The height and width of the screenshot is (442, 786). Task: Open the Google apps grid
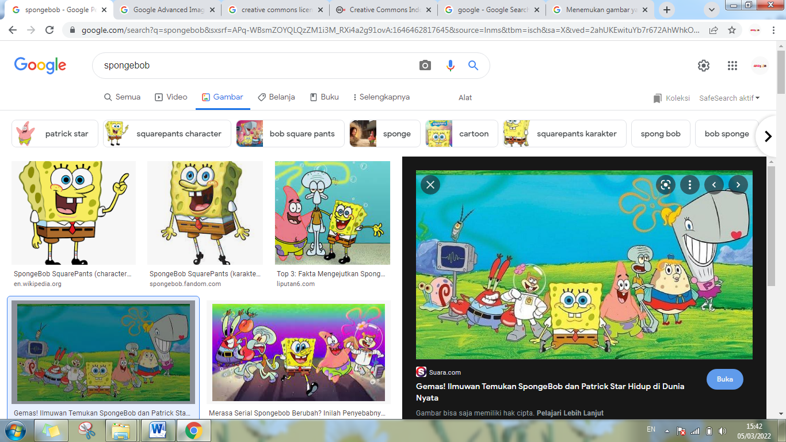732,66
